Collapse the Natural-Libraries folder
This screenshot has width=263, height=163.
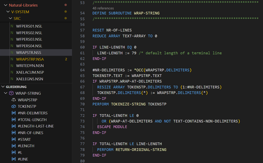pos(6,5)
